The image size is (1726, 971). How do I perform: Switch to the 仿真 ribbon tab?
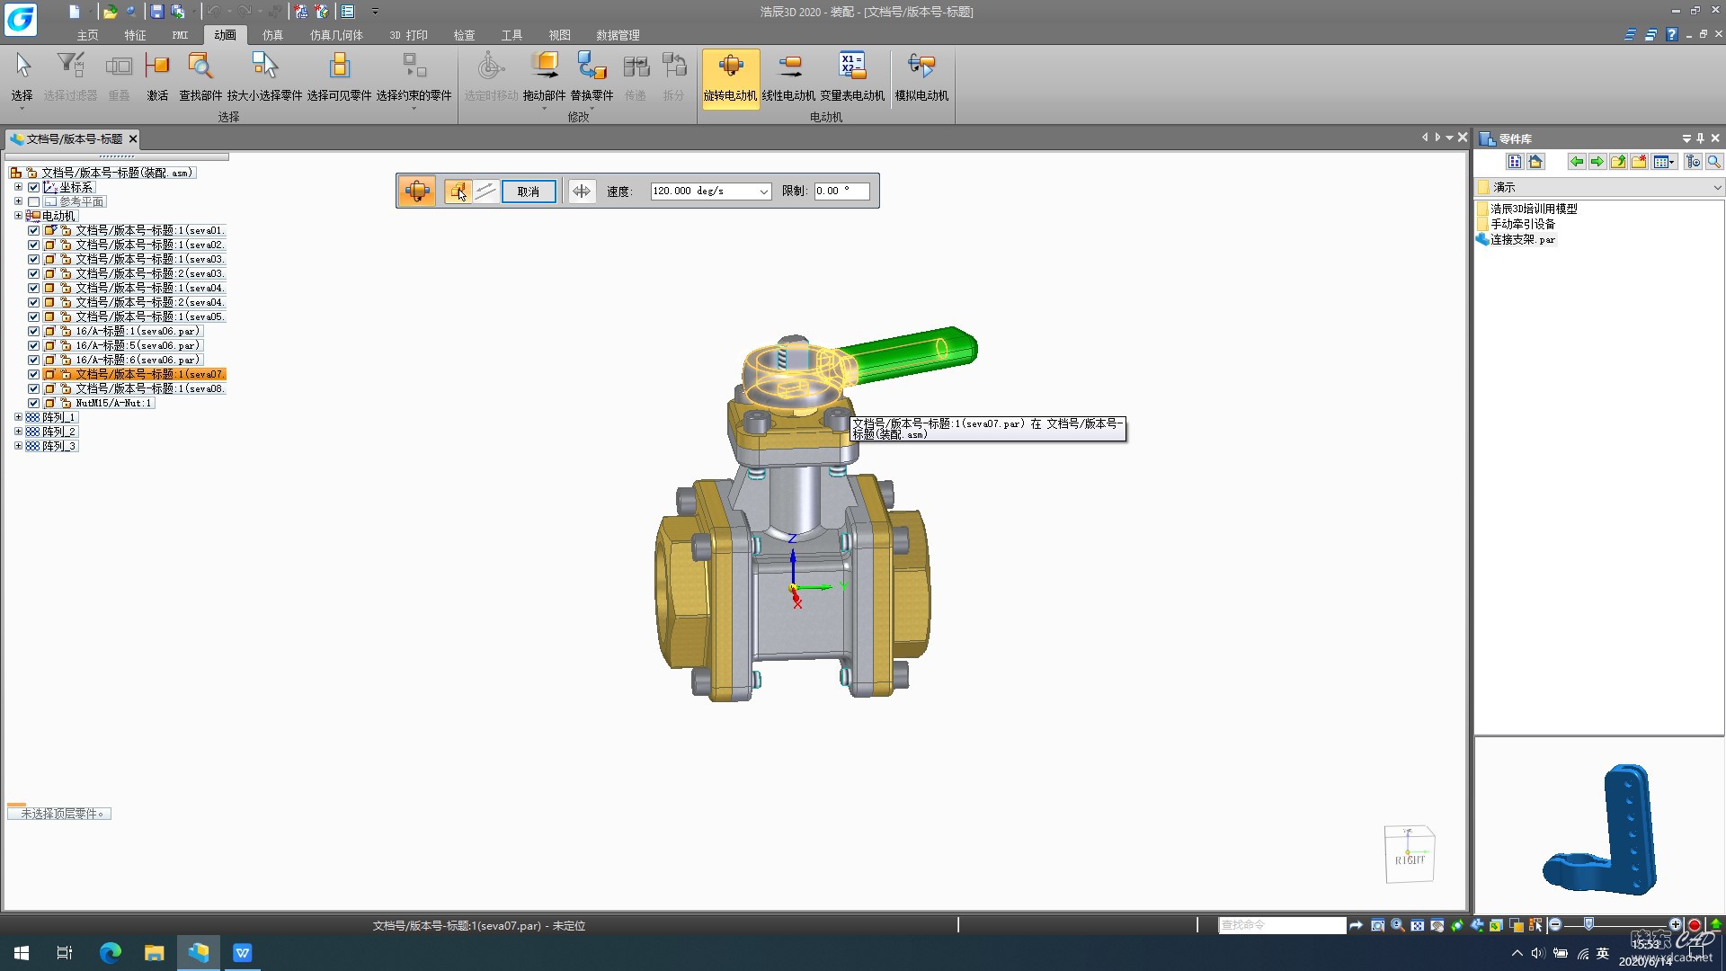pyautogui.click(x=272, y=35)
